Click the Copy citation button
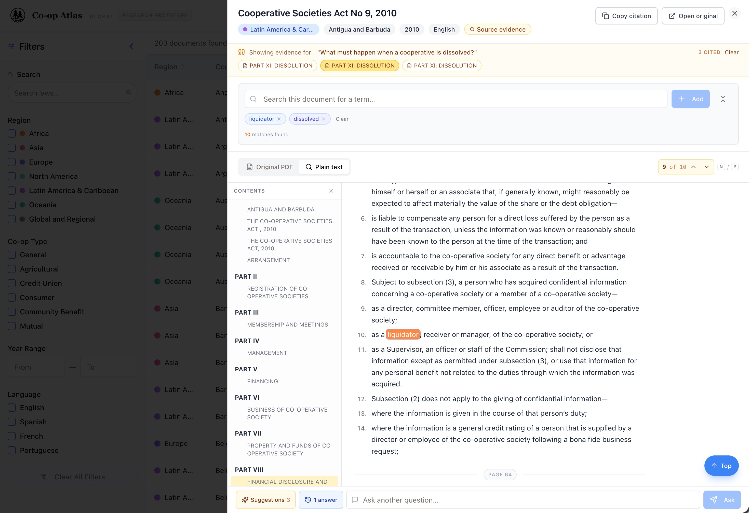Image resolution: width=749 pixels, height=513 pixels. click(626, 16)
